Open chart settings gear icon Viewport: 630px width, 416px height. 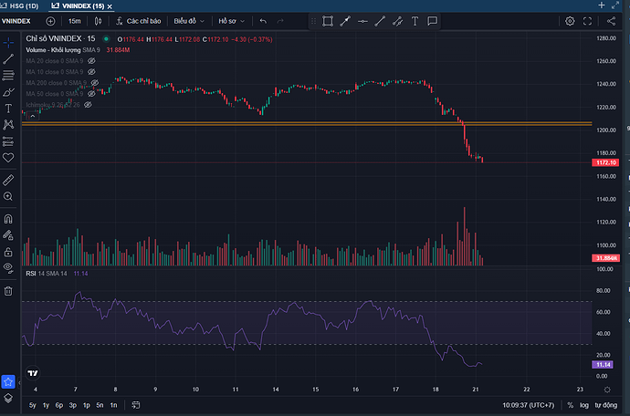click(x=570, y=21)
